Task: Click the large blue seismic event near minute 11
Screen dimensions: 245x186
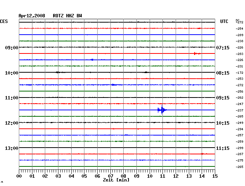Action: [x=162, y=110]
